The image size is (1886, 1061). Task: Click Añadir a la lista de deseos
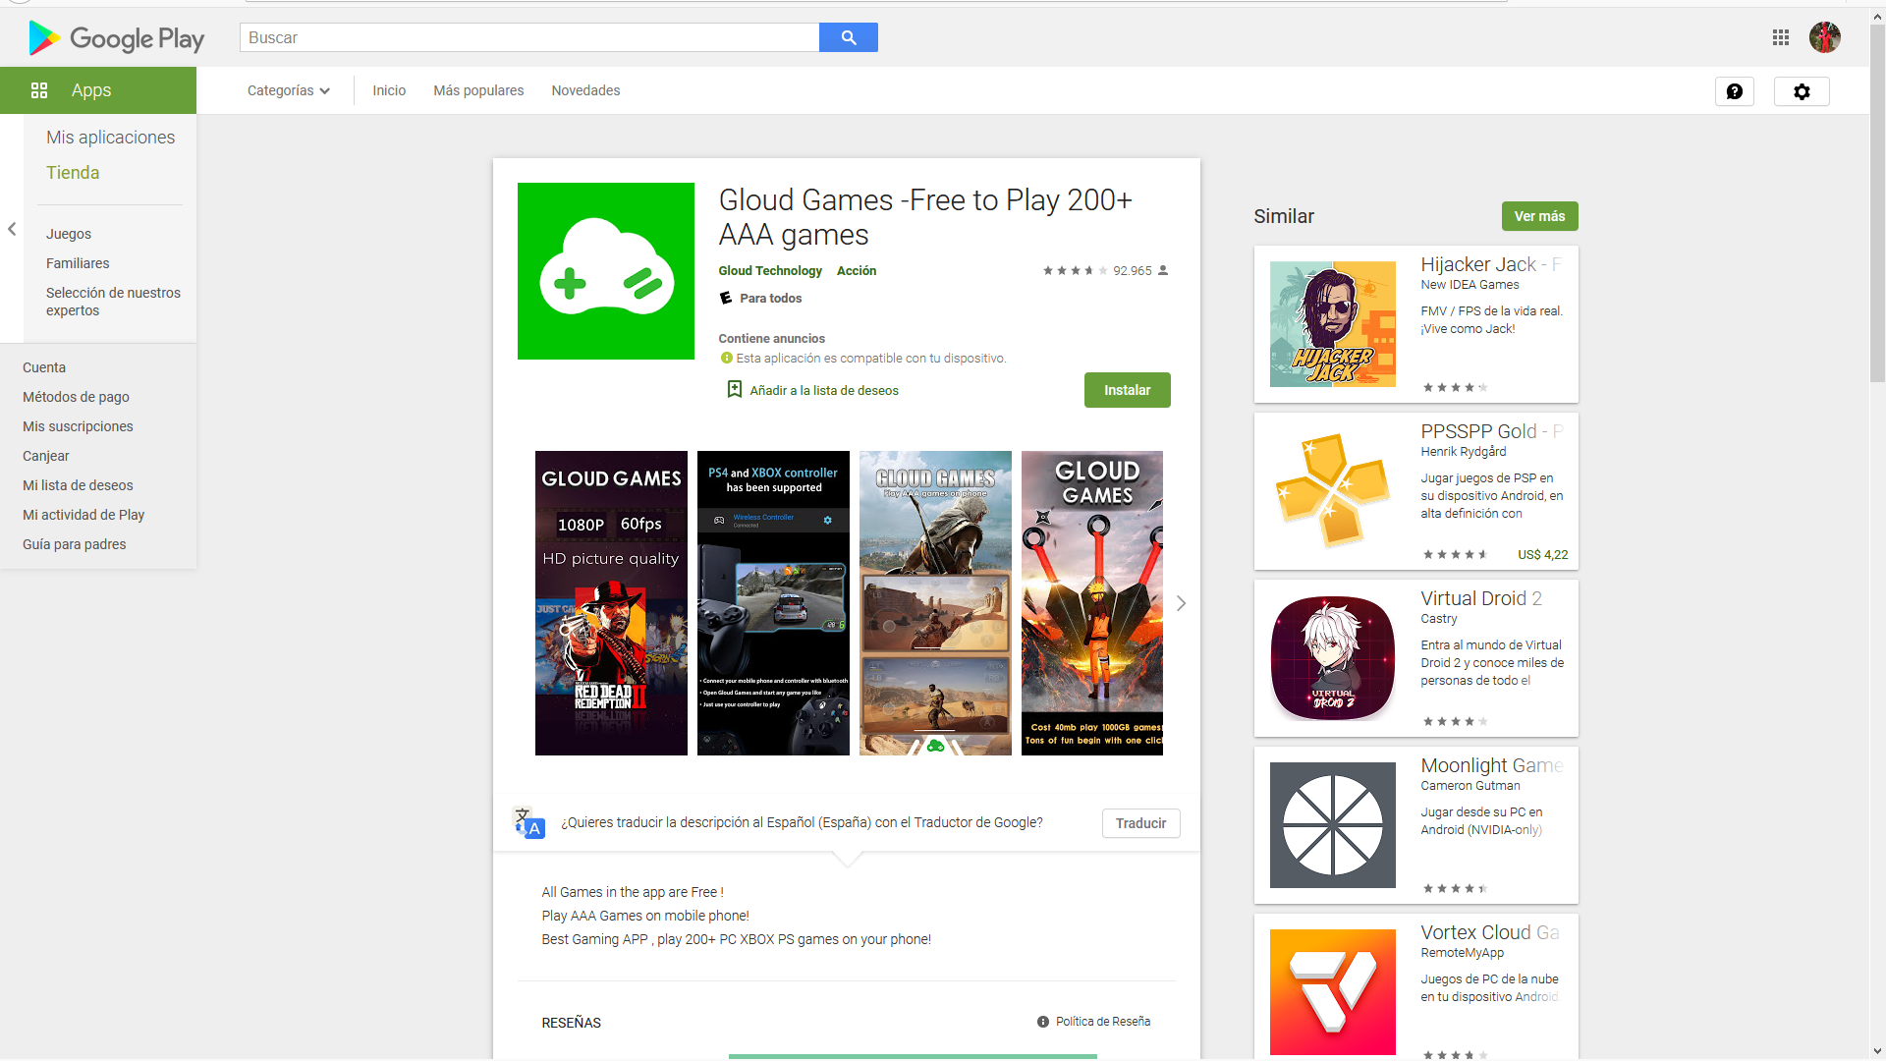[824, 390]
